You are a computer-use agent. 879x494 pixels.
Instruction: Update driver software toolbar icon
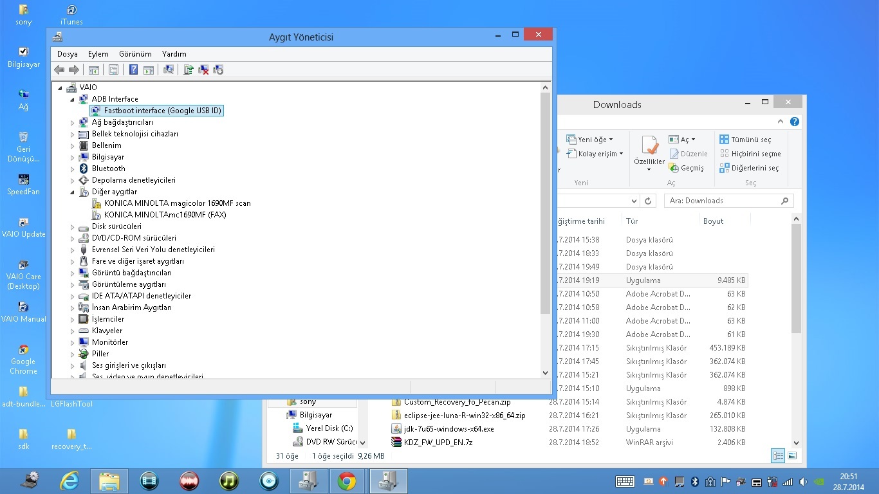189,69
